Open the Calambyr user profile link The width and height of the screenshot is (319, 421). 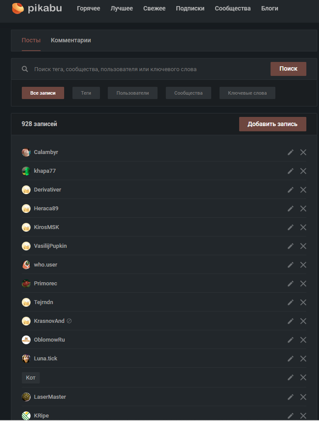(x=46, y=152)
